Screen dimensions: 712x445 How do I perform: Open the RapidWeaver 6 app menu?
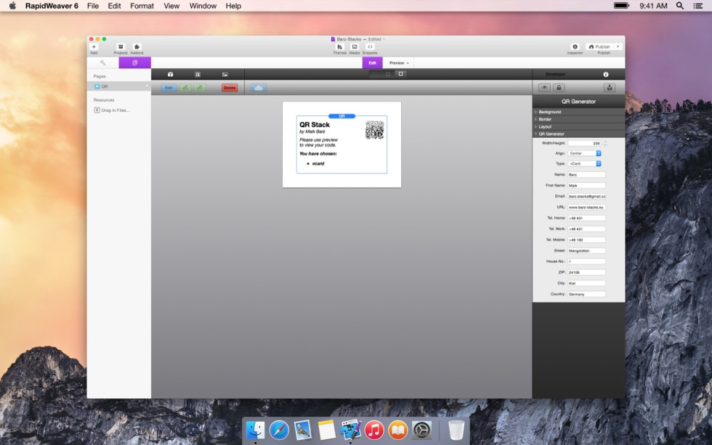(x=52, y=6)
